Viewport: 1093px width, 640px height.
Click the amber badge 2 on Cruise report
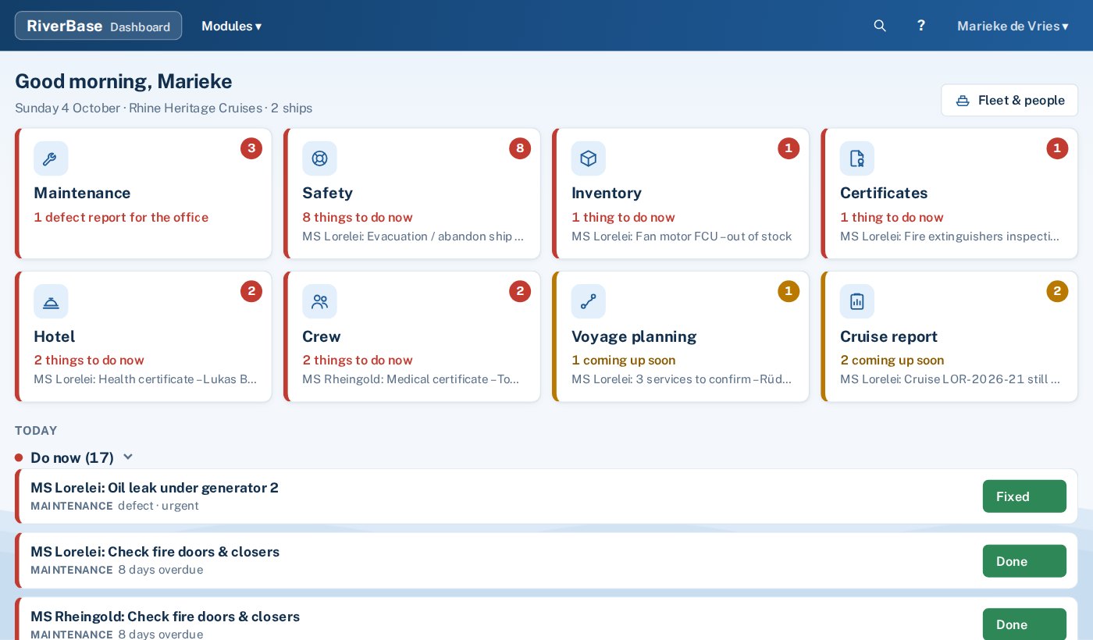pos(1057,291)
